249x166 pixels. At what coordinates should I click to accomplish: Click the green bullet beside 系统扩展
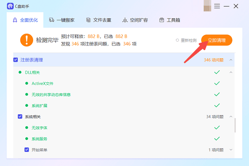pos(27,106)
